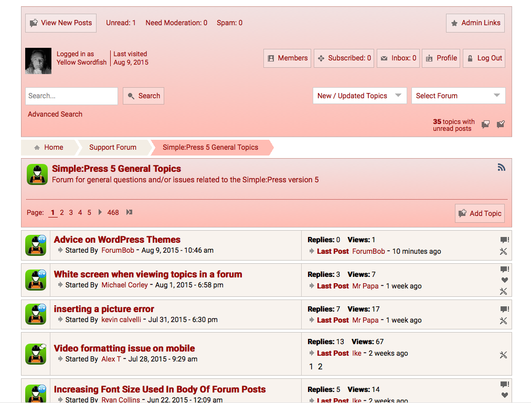Open tools icon on Video formatting issue row
This screenshot has width=531, height=403.
[504, 355]
